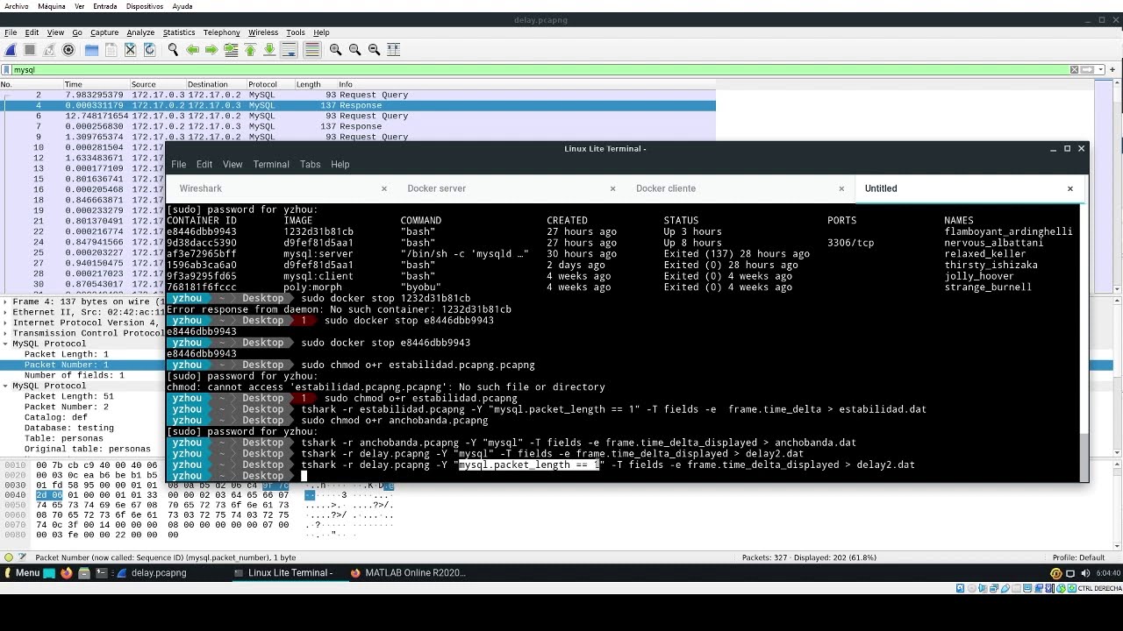Image resolution: width=1123 pixels, height=631 pixels.
Task: Go forward in packet history arrow
Action: tap(211, 50)
